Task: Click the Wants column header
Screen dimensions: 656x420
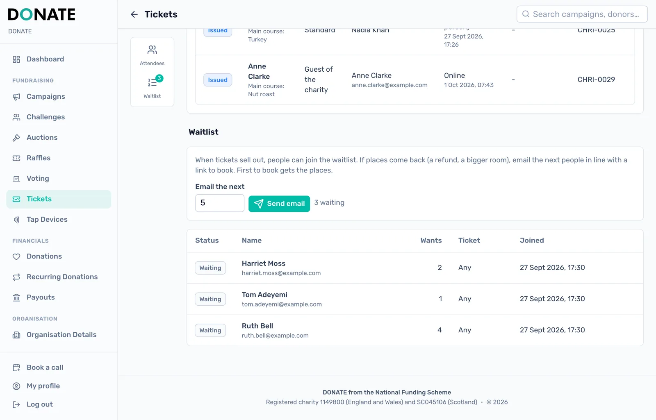Action: point(431,241)
